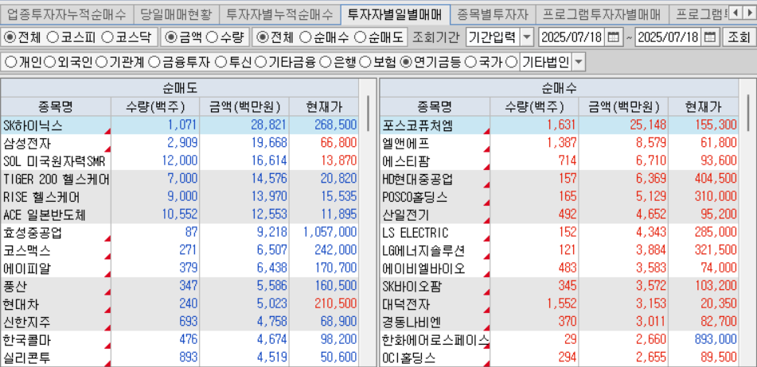Select the 엘앤에프 row
This screenshot has height=367, width=757.
click(x=559, y=143)
